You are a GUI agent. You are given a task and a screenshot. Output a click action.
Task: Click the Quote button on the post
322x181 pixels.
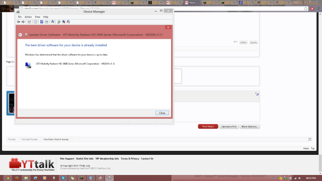point(254,42)
